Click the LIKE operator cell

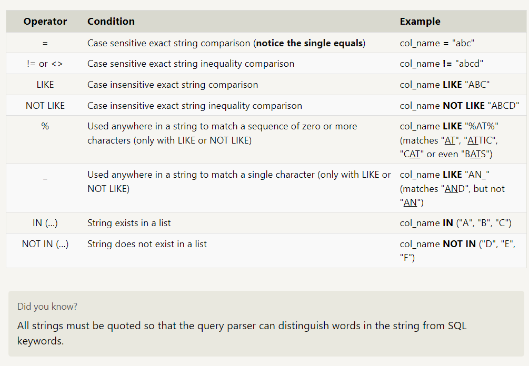coord(45,85)
